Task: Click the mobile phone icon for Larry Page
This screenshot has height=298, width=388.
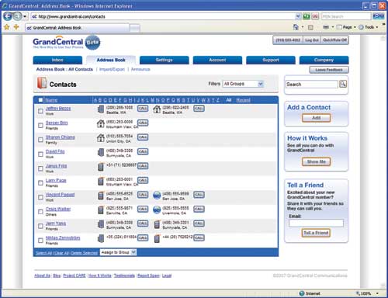Action: point(101,181)
